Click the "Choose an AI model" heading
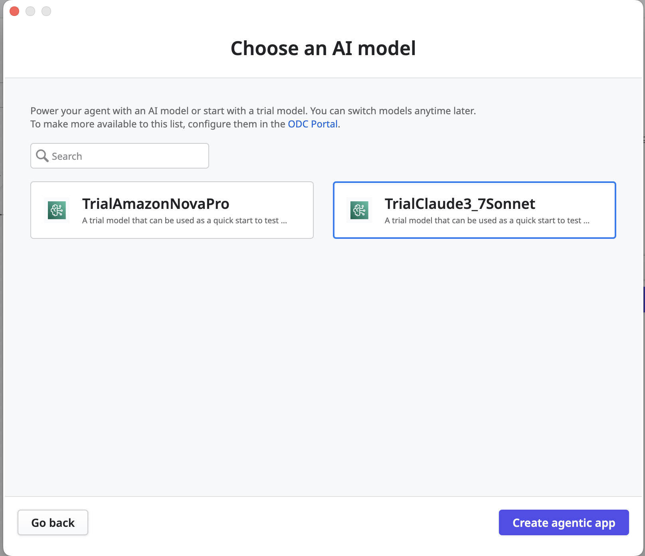The height and width of the screenshot is (556, 645). [x=323, y=48]
